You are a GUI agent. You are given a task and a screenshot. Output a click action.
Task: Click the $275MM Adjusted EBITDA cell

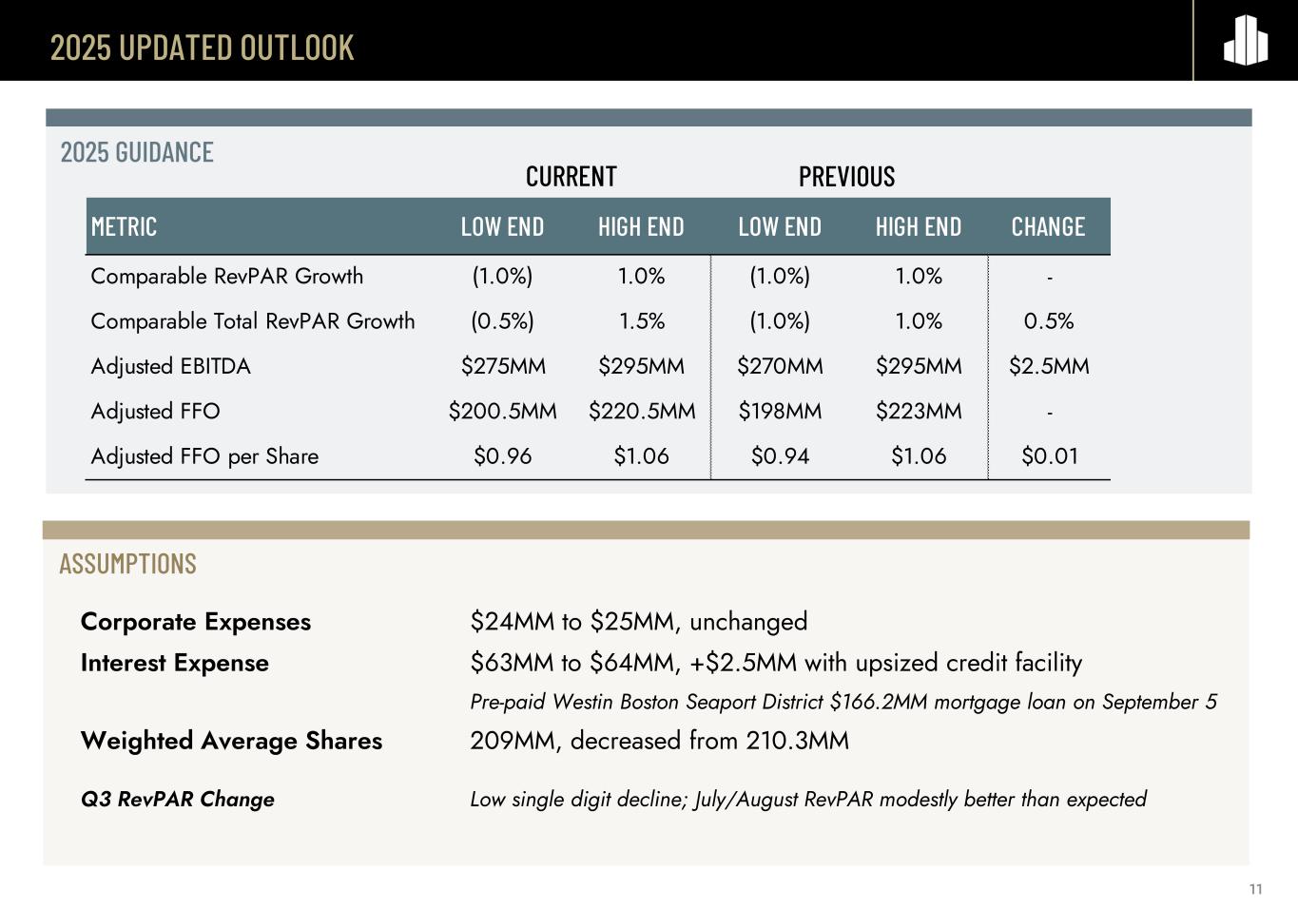pos(502,366)
